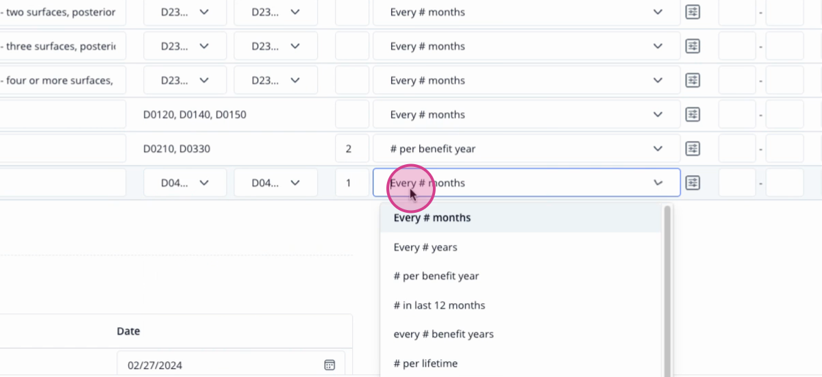This screenshot has height=377, width=822.
Task: Click empty quantity field in four surfaces row
Action: [352, 80]
